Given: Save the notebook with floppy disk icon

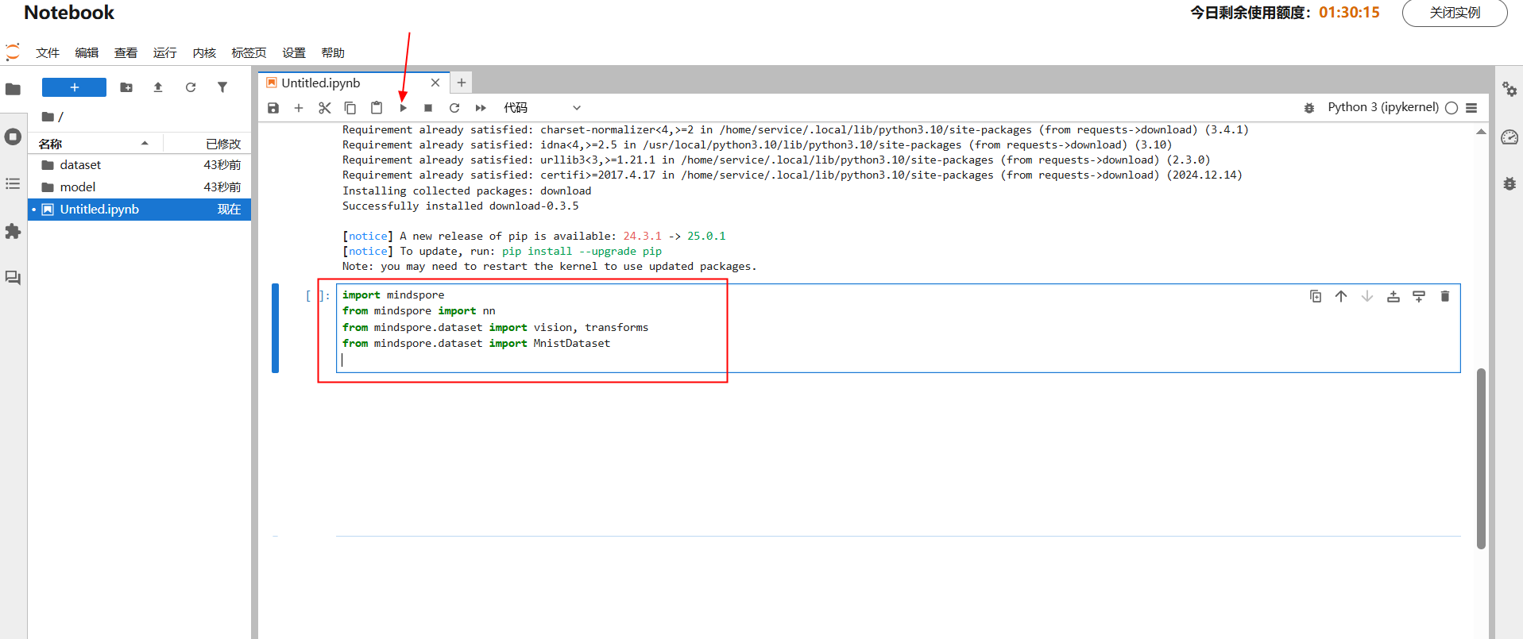Looking at the screenshot, I should 273,108.
